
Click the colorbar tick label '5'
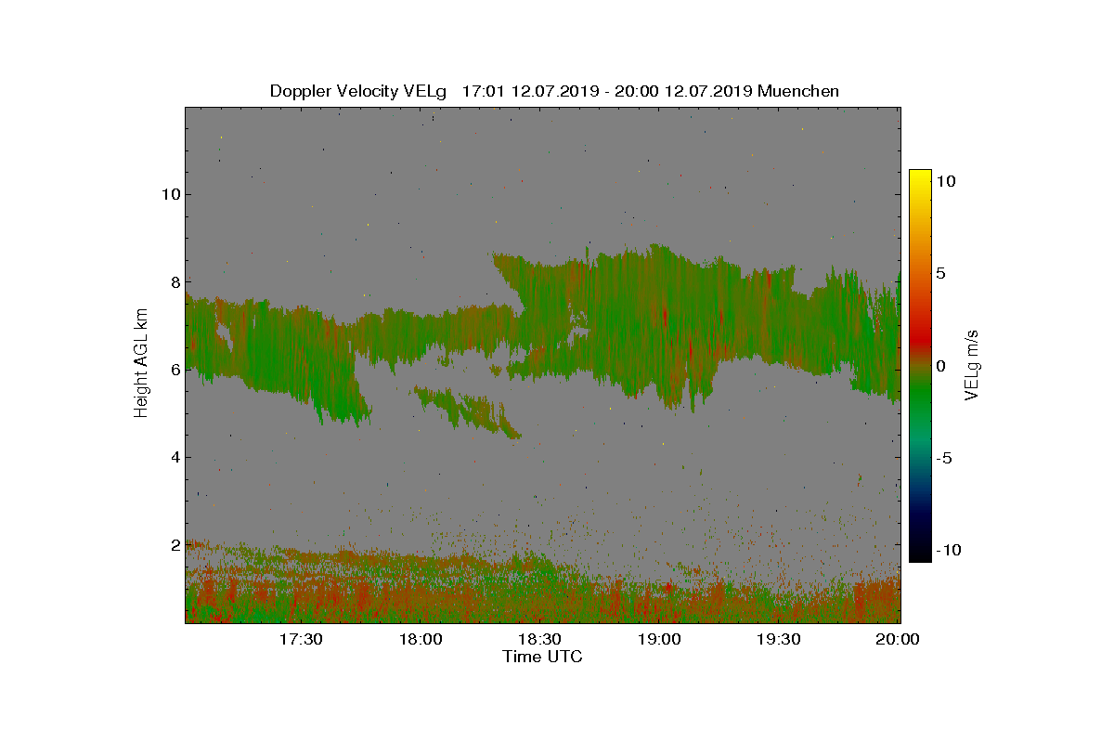tap(939, 274)
